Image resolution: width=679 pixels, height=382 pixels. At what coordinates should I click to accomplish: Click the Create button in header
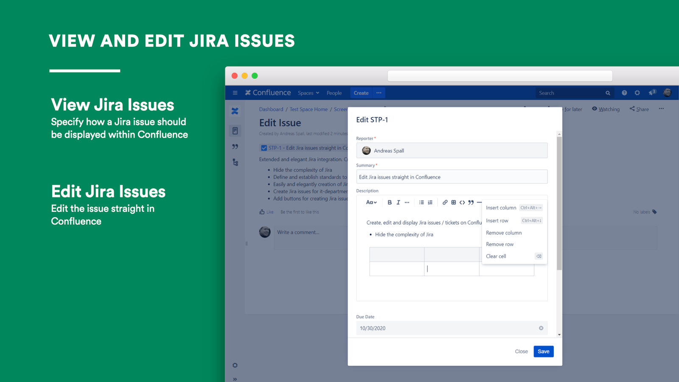click(361, 93)
